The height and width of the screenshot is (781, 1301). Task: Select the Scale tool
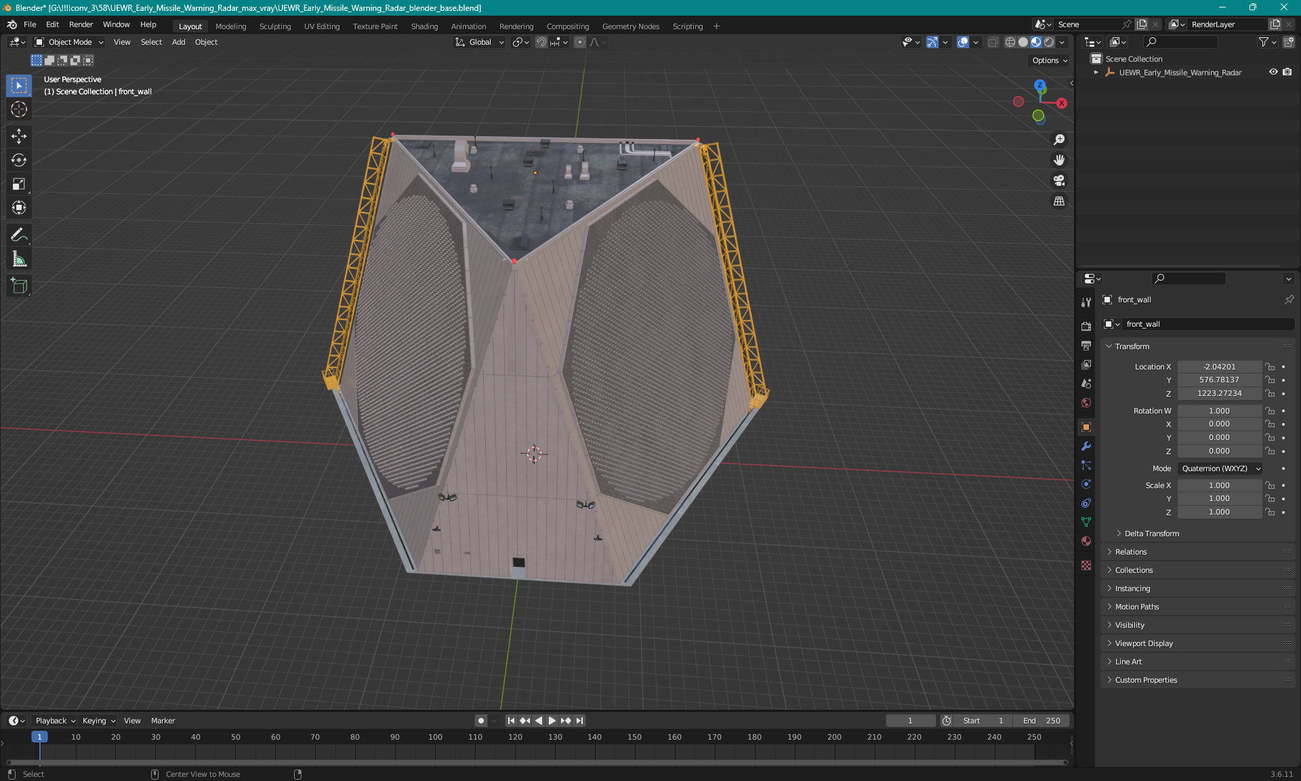(19, 184)
